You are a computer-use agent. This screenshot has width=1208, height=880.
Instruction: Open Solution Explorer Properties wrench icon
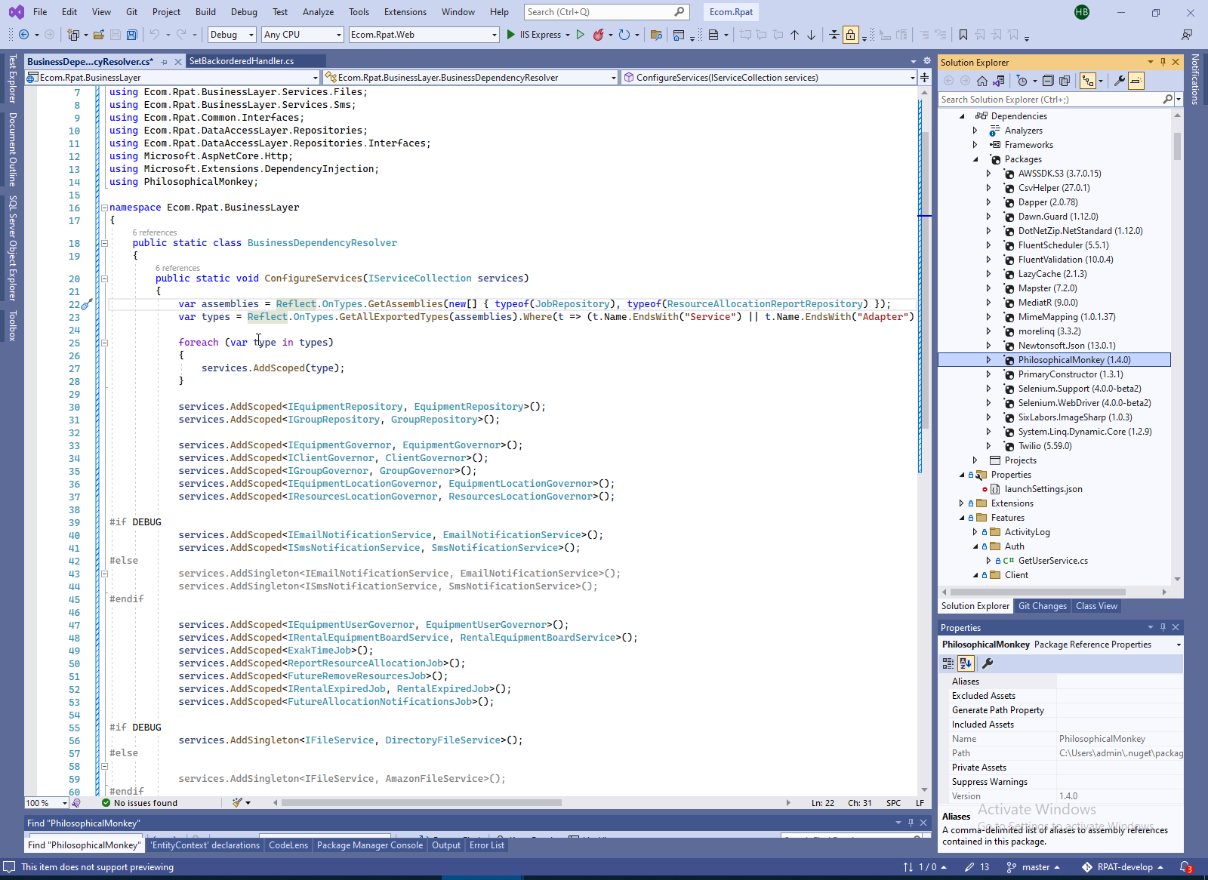point(1120,81)
